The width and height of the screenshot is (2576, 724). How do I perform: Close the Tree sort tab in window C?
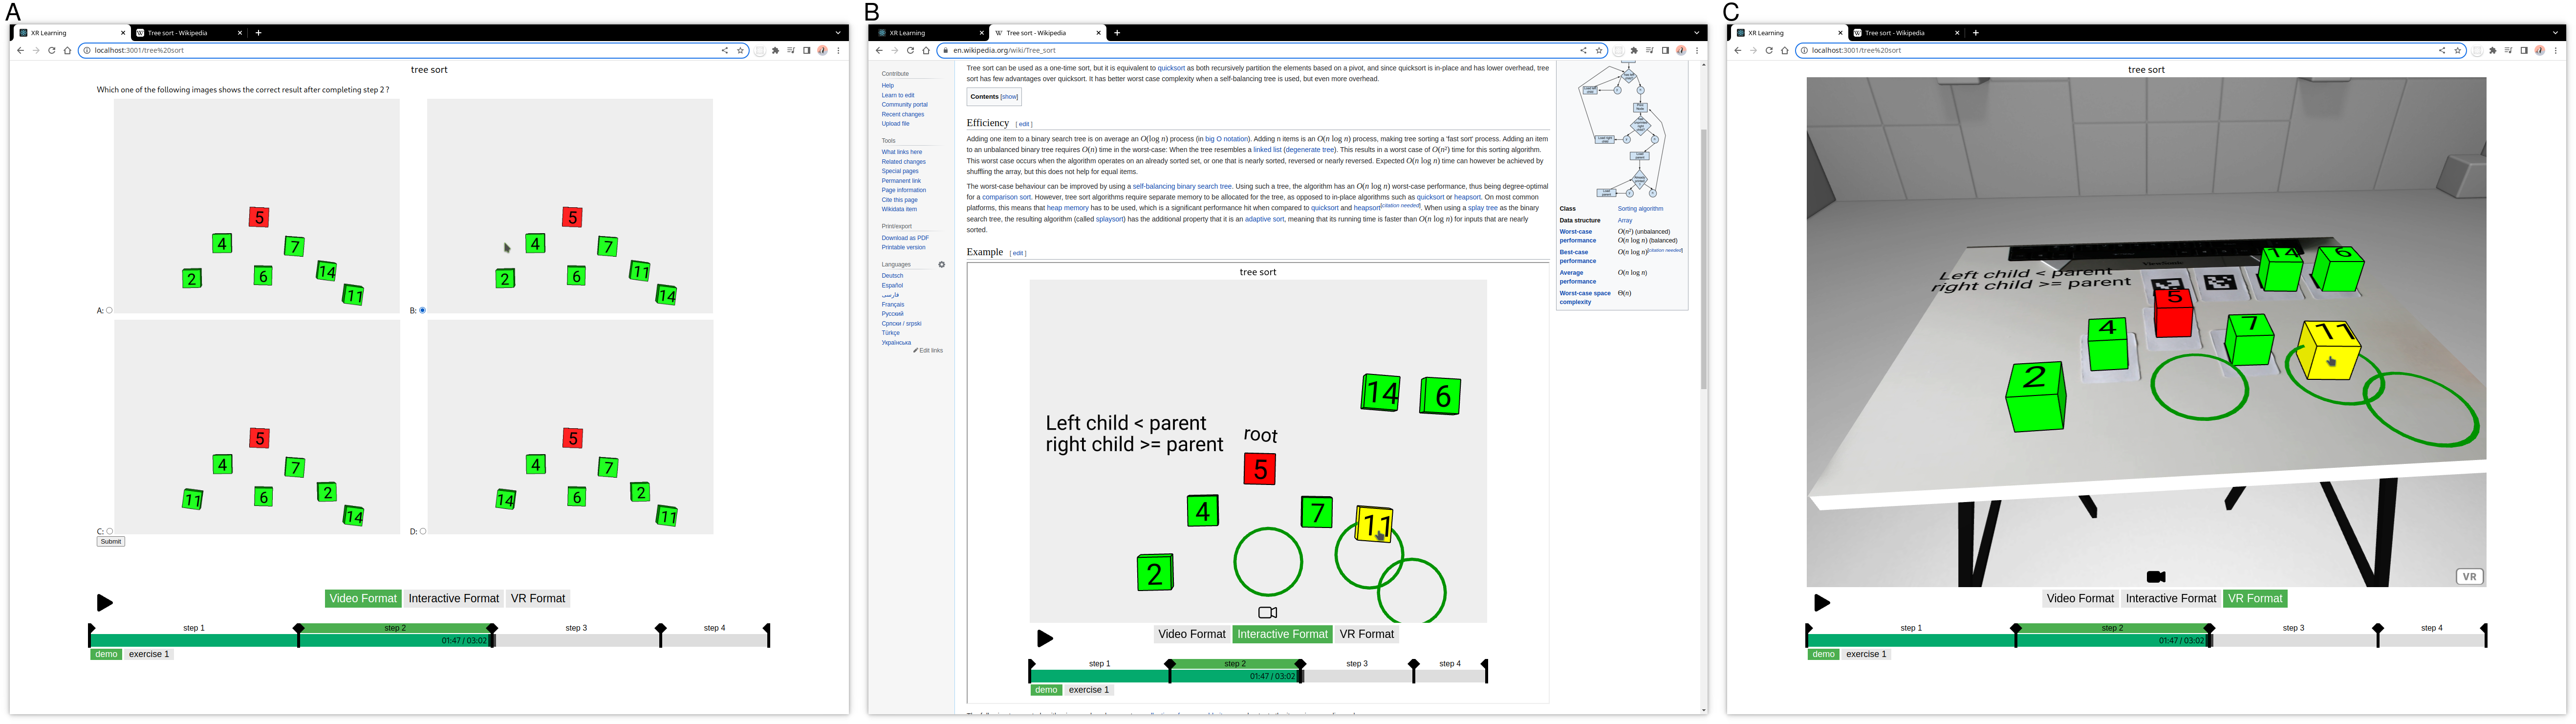(x=1957, y=33)
